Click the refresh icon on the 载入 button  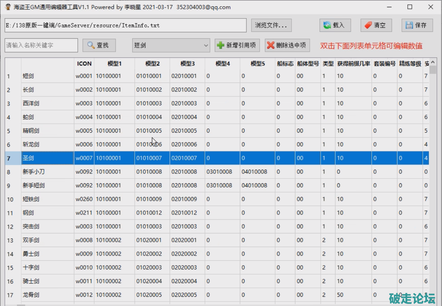pos(327,25)
